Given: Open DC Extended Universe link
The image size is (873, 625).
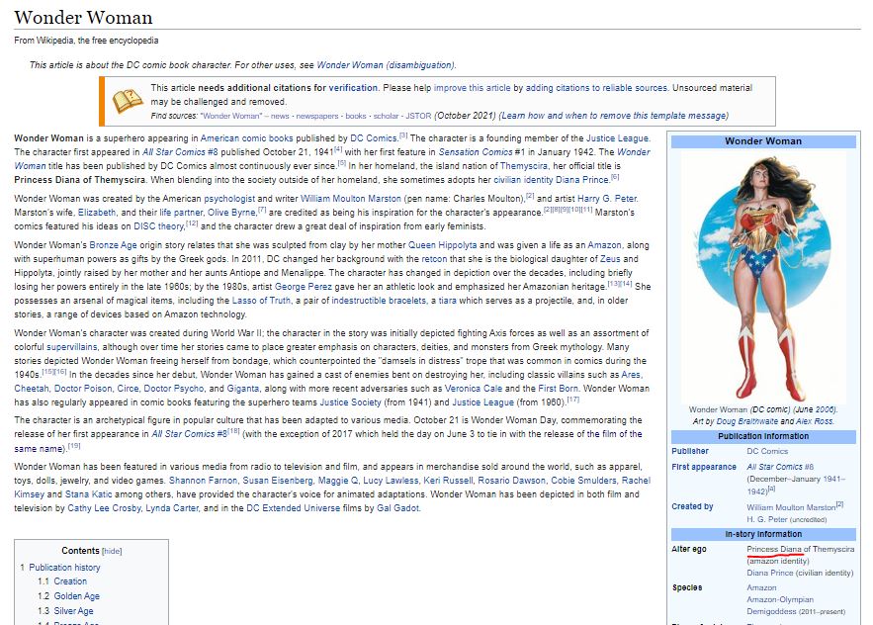Looking at the screenshot, I should tap(293, 508).
